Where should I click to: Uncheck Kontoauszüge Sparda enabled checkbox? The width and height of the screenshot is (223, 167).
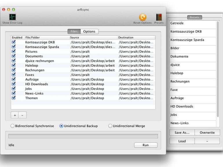(14, 47)
